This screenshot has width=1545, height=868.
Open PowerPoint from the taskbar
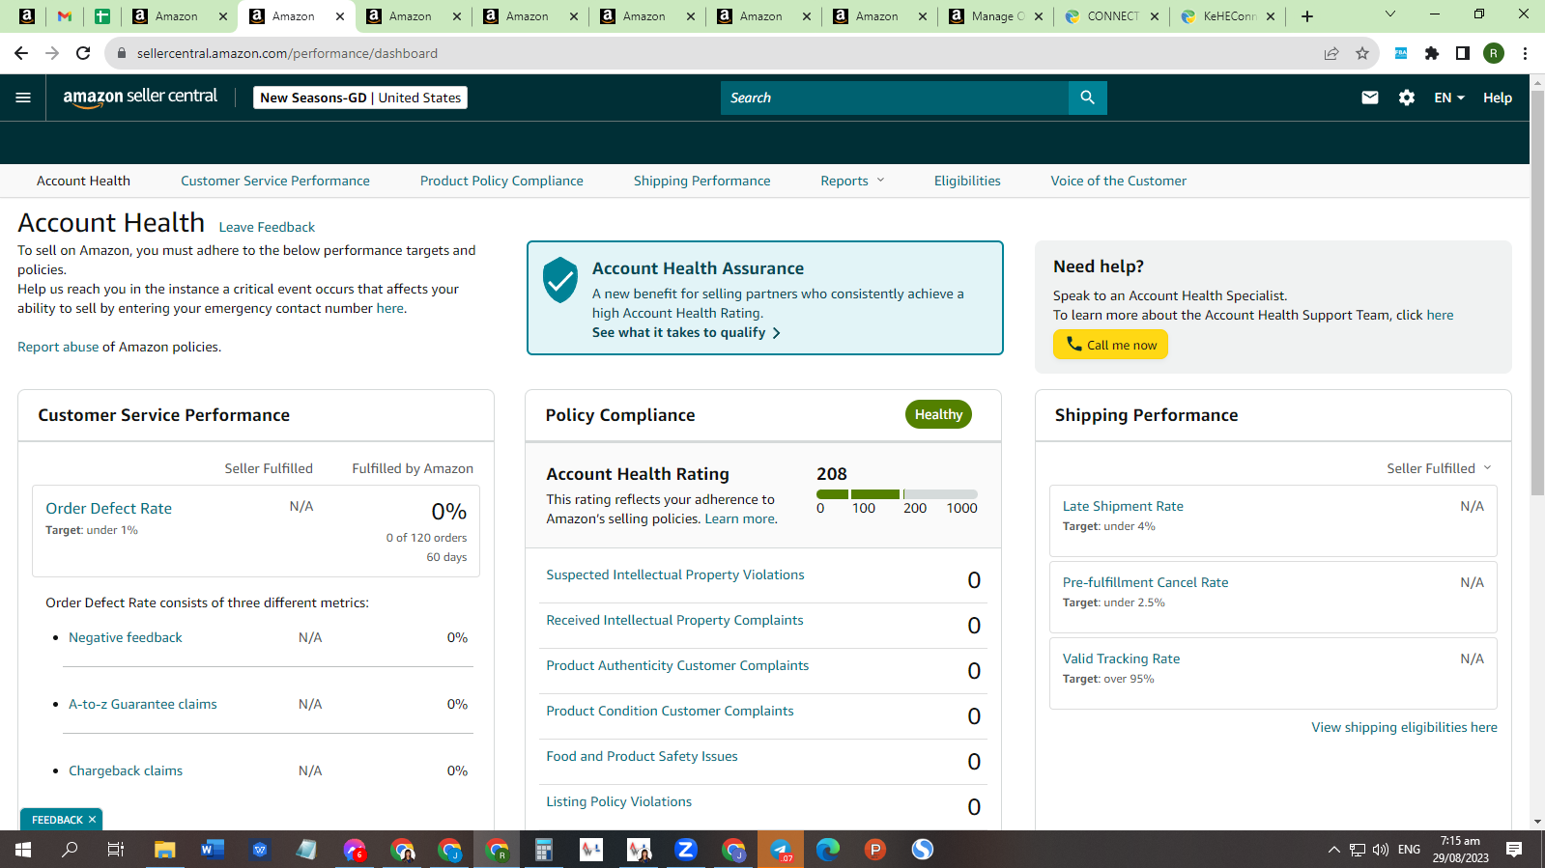coord(874,850)
